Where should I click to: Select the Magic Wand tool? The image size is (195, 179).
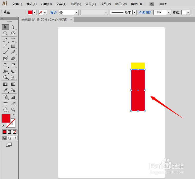pos(5,33)
